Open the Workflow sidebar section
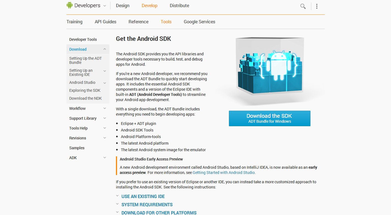Screen dimensions: 391x215 coord(77,108)
